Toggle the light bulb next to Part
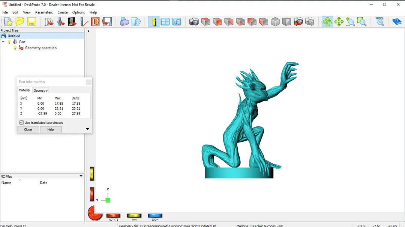 click(x=9, y=42)
